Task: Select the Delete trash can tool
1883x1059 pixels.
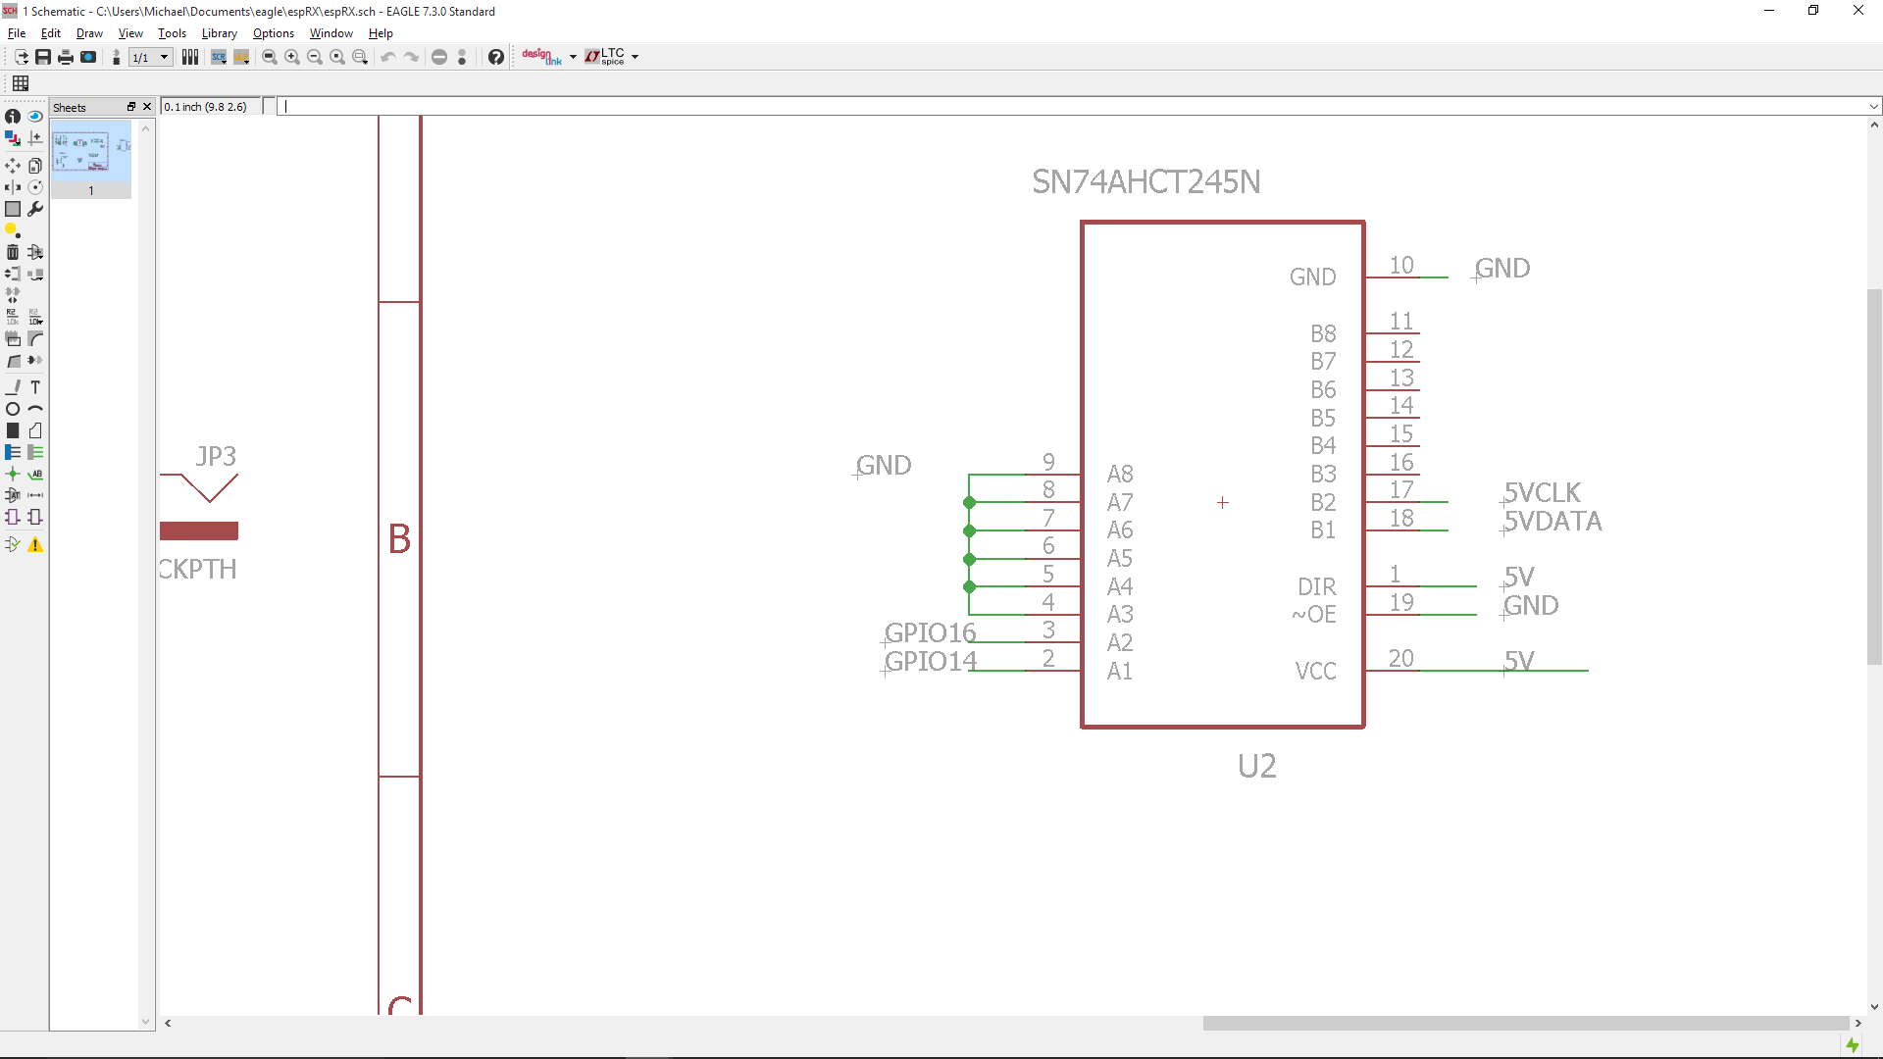Action: click(x=13, y=252)
